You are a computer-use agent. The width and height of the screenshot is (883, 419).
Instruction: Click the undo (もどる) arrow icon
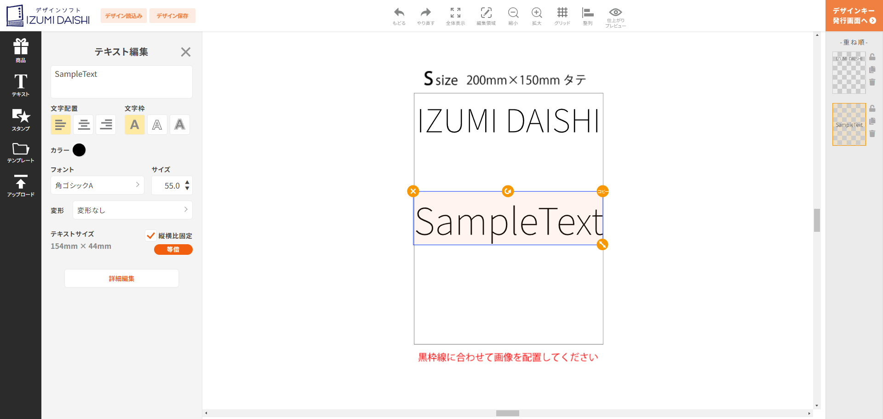pyautogui.click(x=399, y=13)
